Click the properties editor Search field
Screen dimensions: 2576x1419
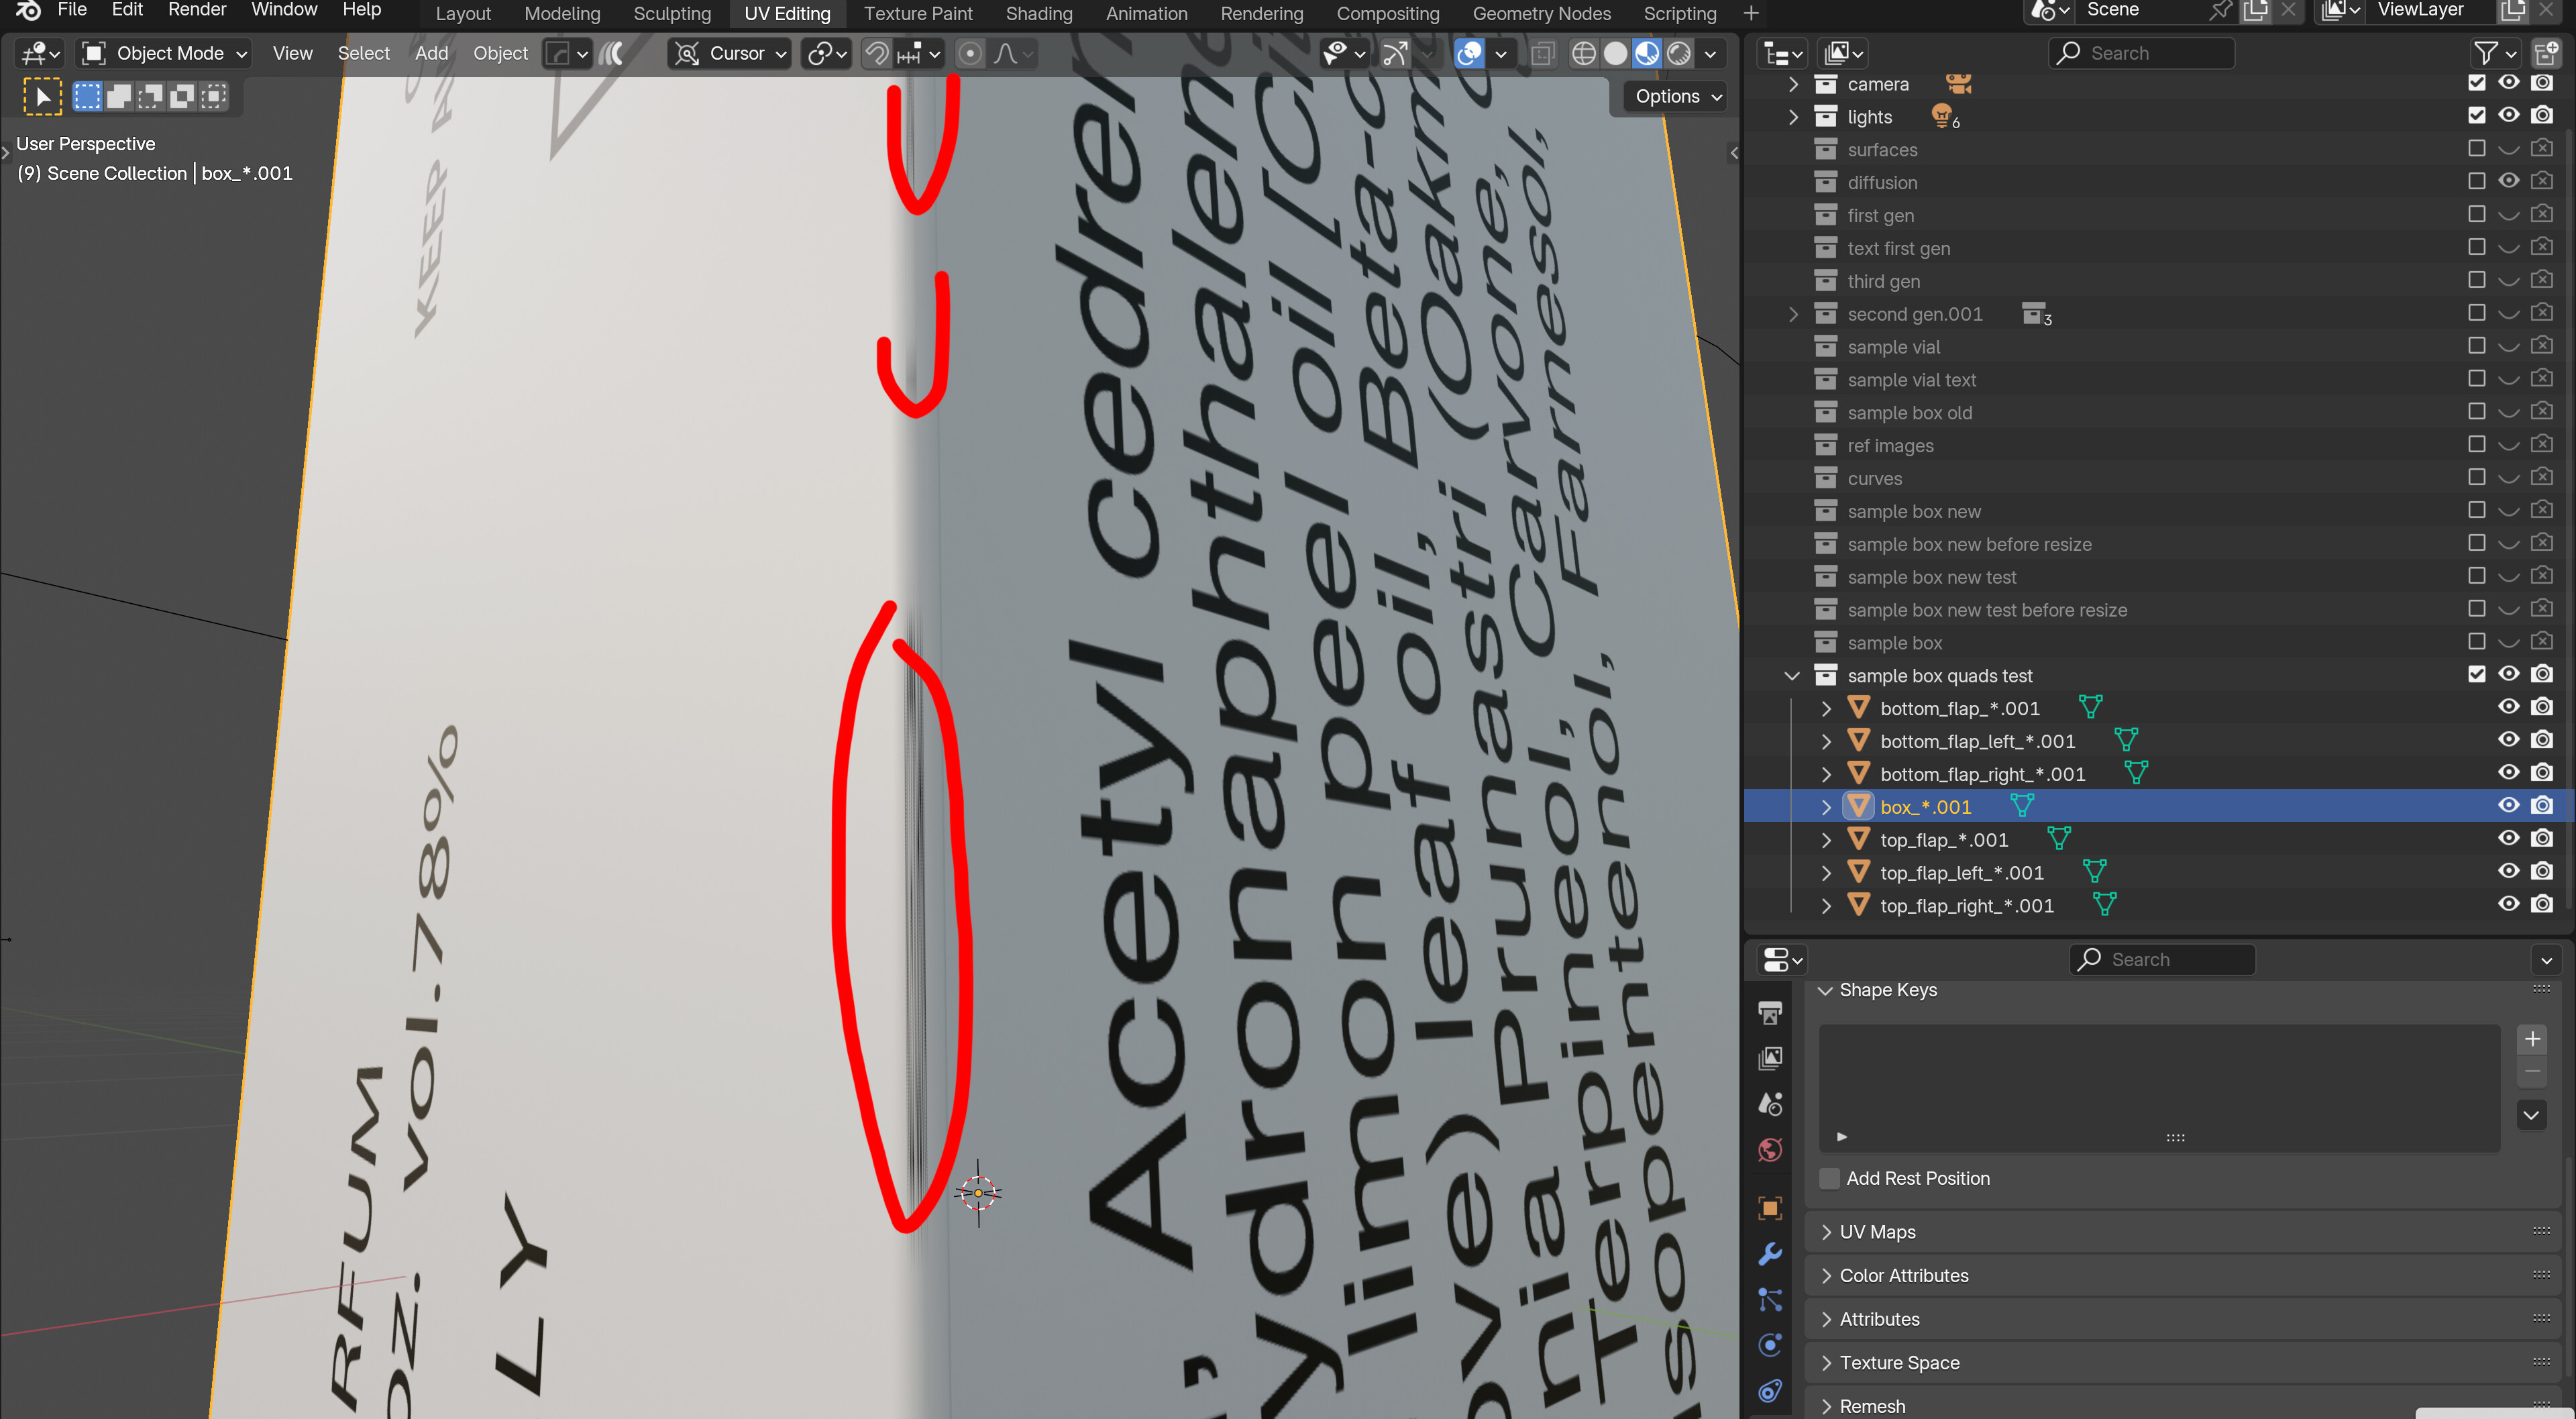click(x=2163, y=960)
